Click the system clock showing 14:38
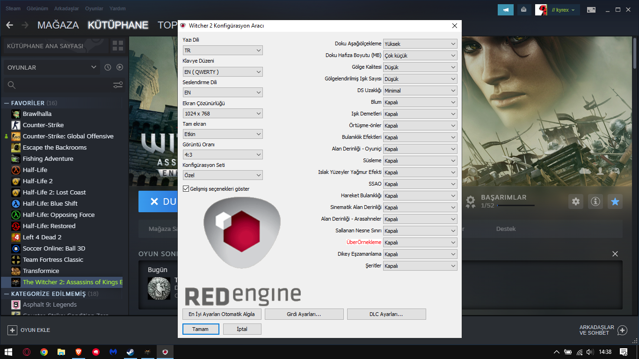Image resolution: width=639 pixels, height=359 pixels. click(605, 352)
